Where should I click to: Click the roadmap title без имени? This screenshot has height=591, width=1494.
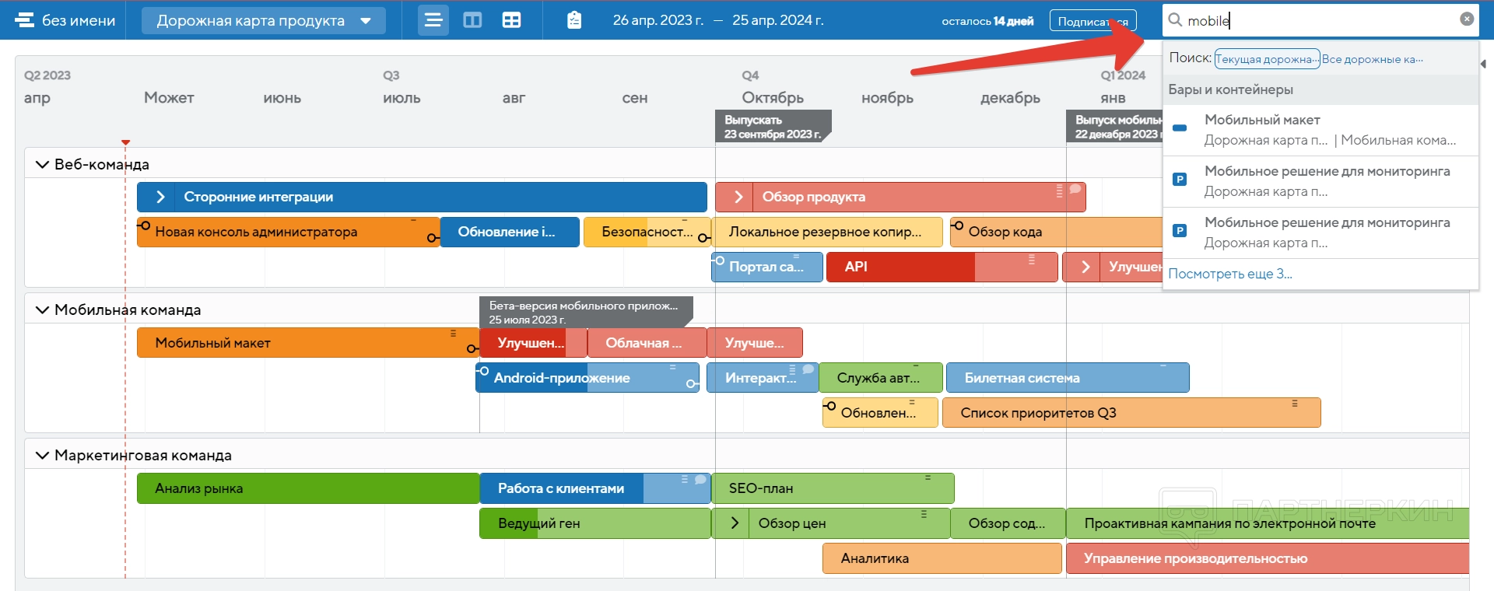coord(79,20)
